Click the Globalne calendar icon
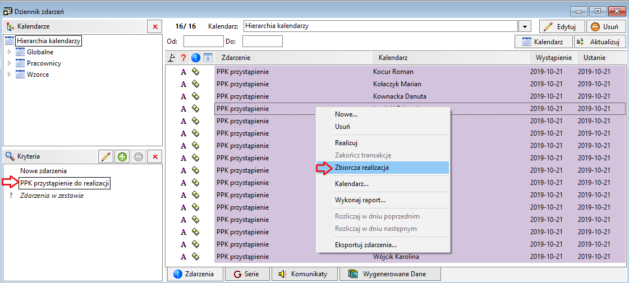The width and height of the screenshot is (629, 283). (x=20, y=52)
